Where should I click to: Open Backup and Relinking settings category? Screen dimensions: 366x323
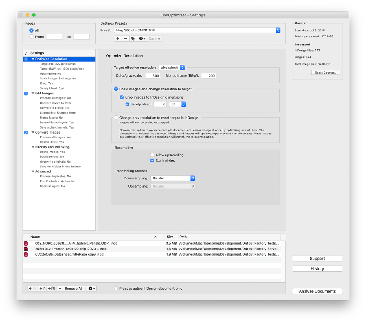(x=52, y=147)
